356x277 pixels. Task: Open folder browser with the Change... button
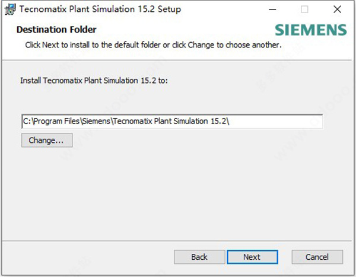coord(46,141)
